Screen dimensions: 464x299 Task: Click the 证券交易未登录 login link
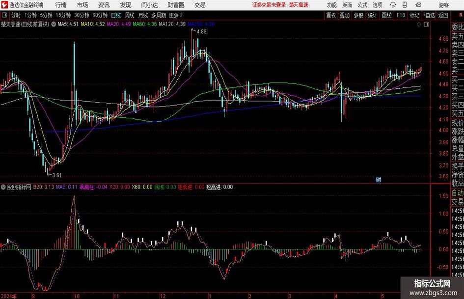click(269, 5)
